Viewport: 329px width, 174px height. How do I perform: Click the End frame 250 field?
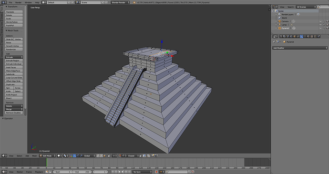pos(82,172)
